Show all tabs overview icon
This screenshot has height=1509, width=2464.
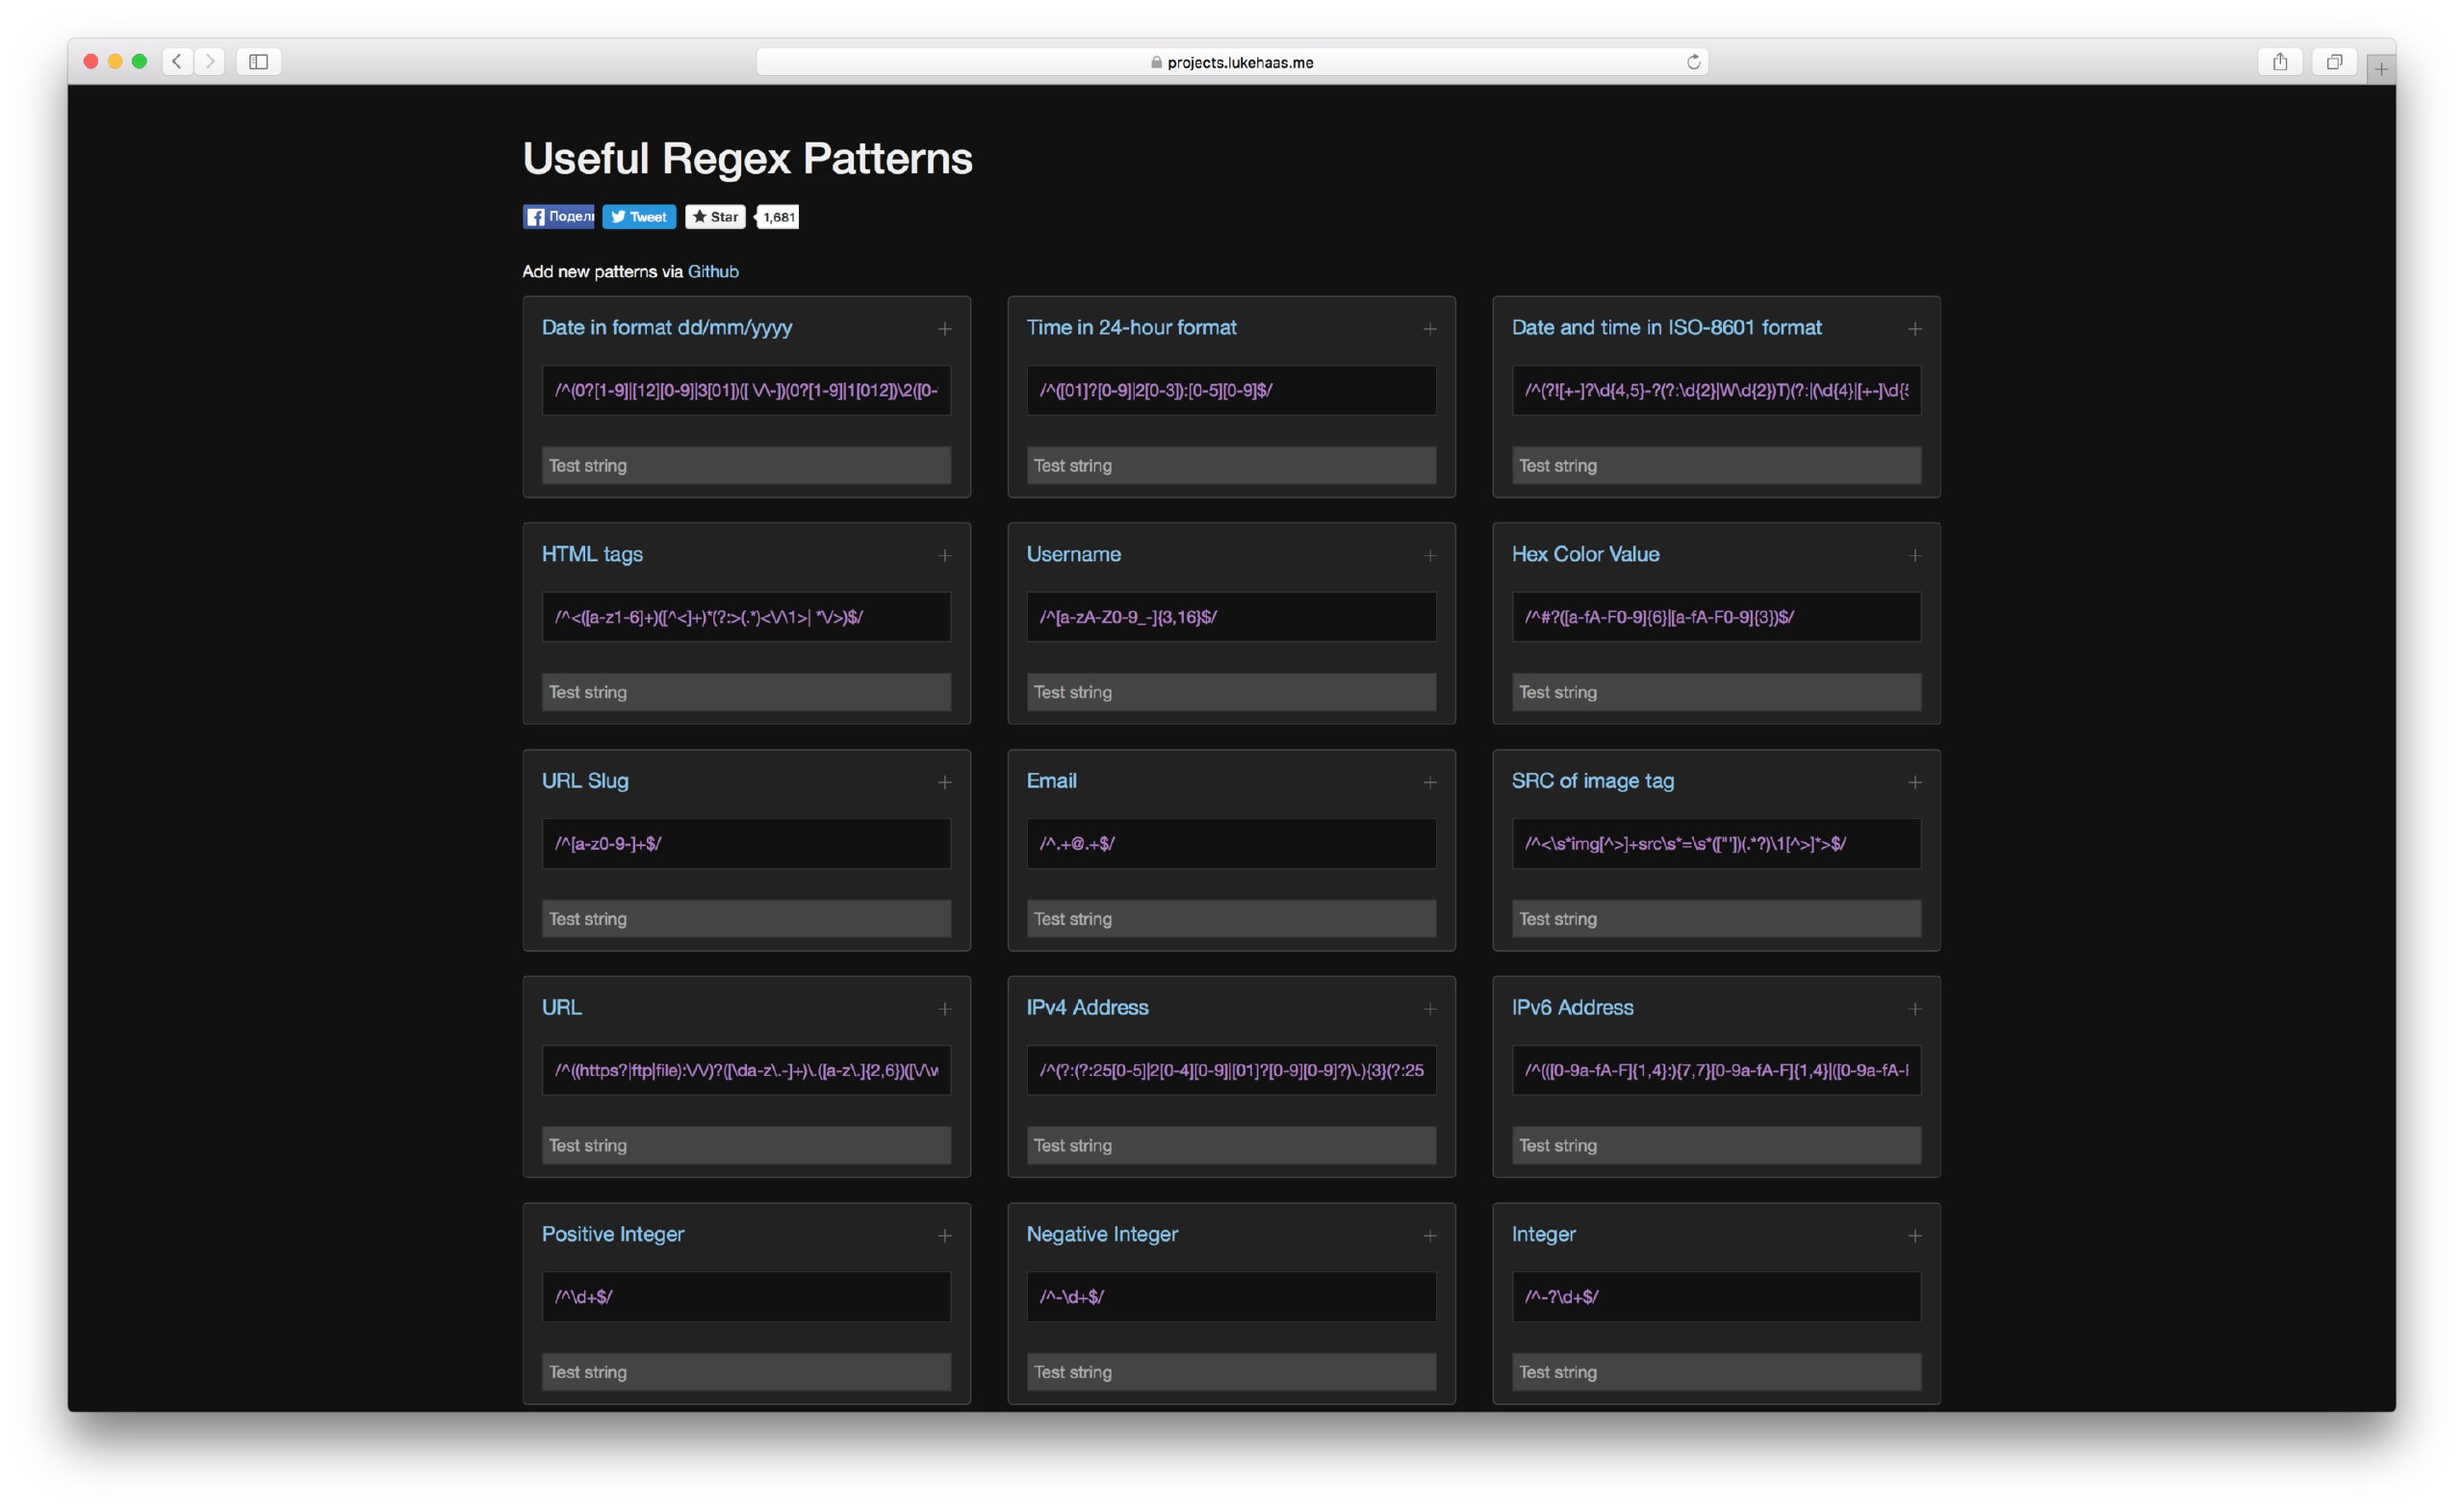[x=2334, y=61]
